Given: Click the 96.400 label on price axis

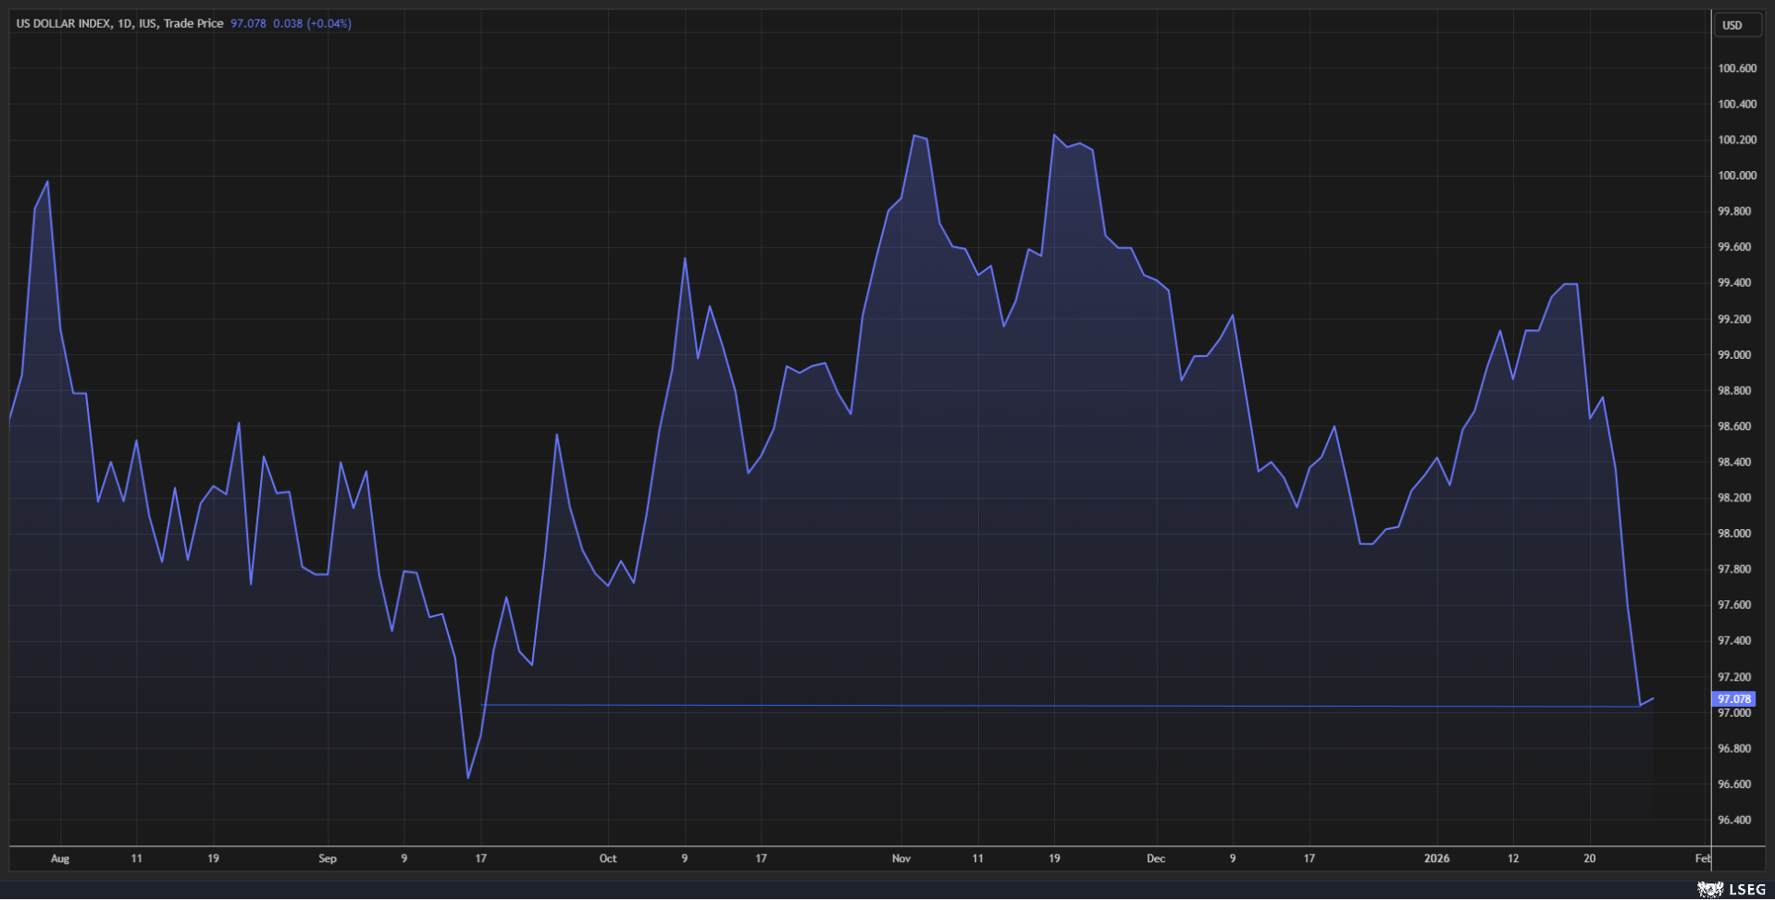Looking at the screenshot, I should (1733, 820).
